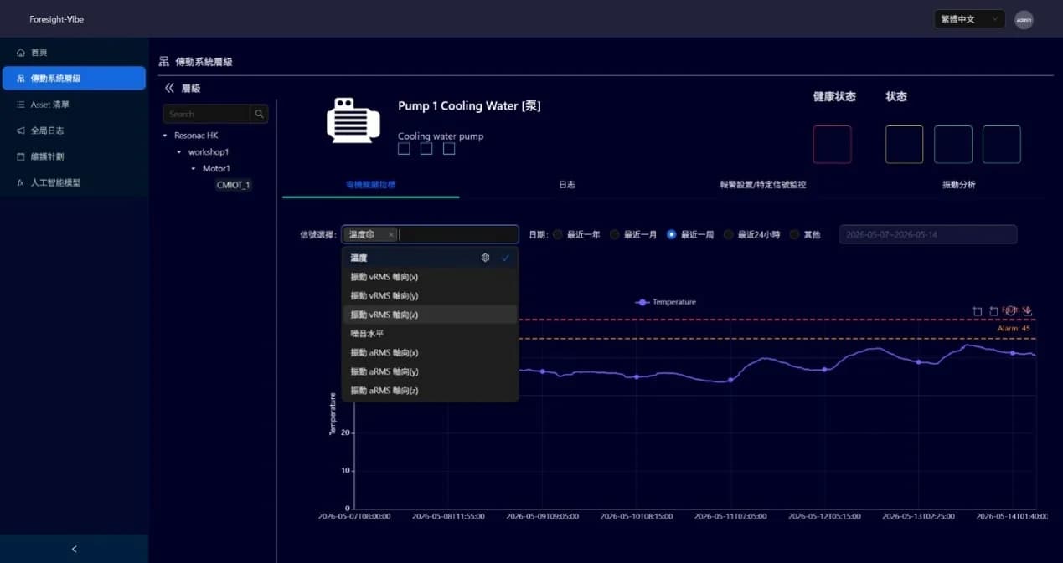Open the 人工智能模型 AI models page
Screen dimensions: 1063x563
pos(74,182)
